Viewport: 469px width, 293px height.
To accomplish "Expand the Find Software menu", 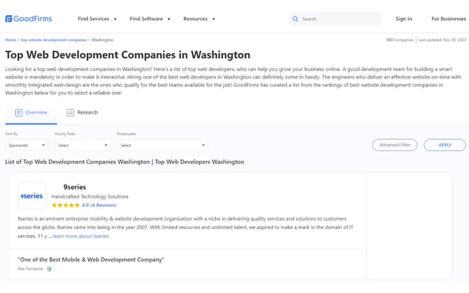I will (150, 19).
